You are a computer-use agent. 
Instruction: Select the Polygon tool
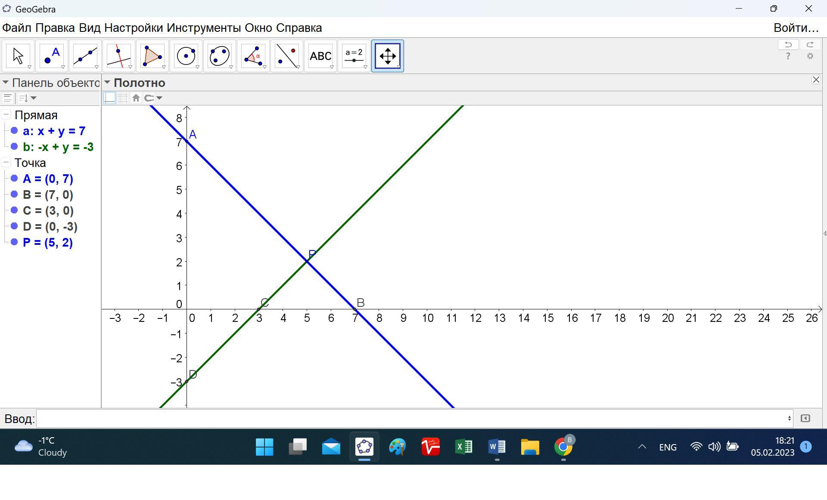tap(152, 56)
